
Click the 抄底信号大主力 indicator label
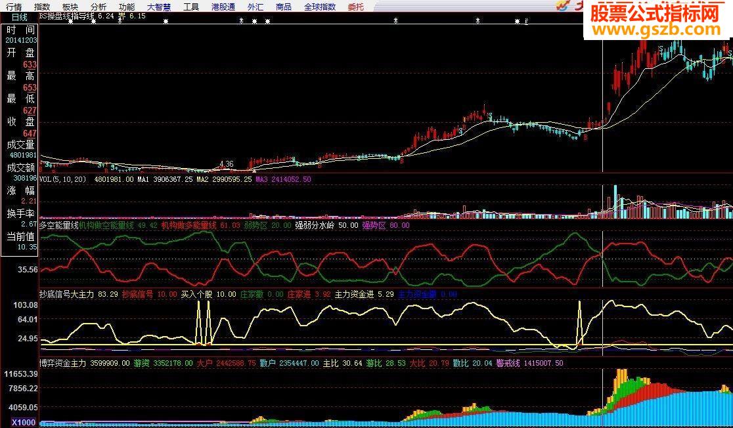[66, 294]
